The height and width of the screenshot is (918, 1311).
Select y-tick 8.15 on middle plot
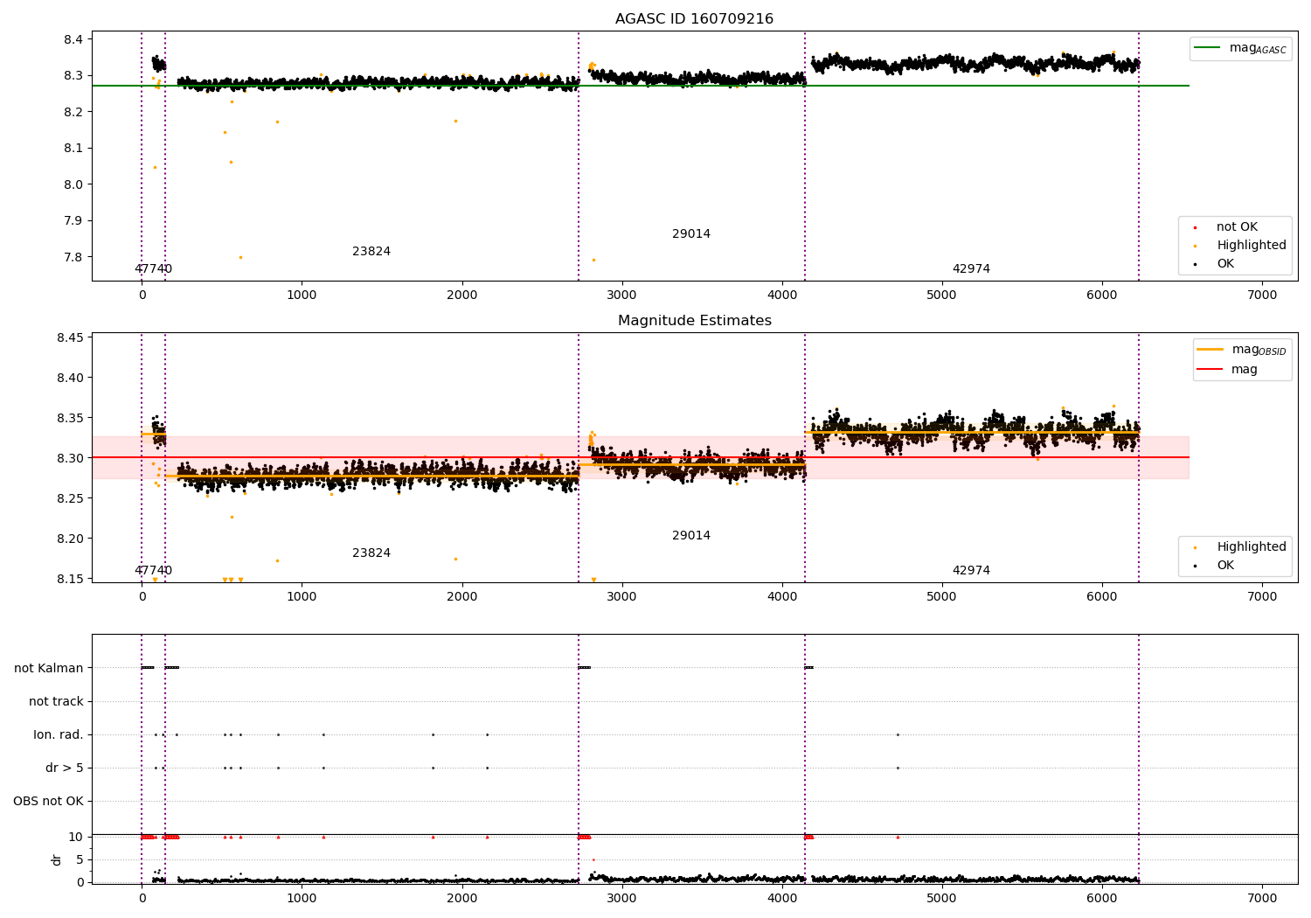tap(70, 579)
